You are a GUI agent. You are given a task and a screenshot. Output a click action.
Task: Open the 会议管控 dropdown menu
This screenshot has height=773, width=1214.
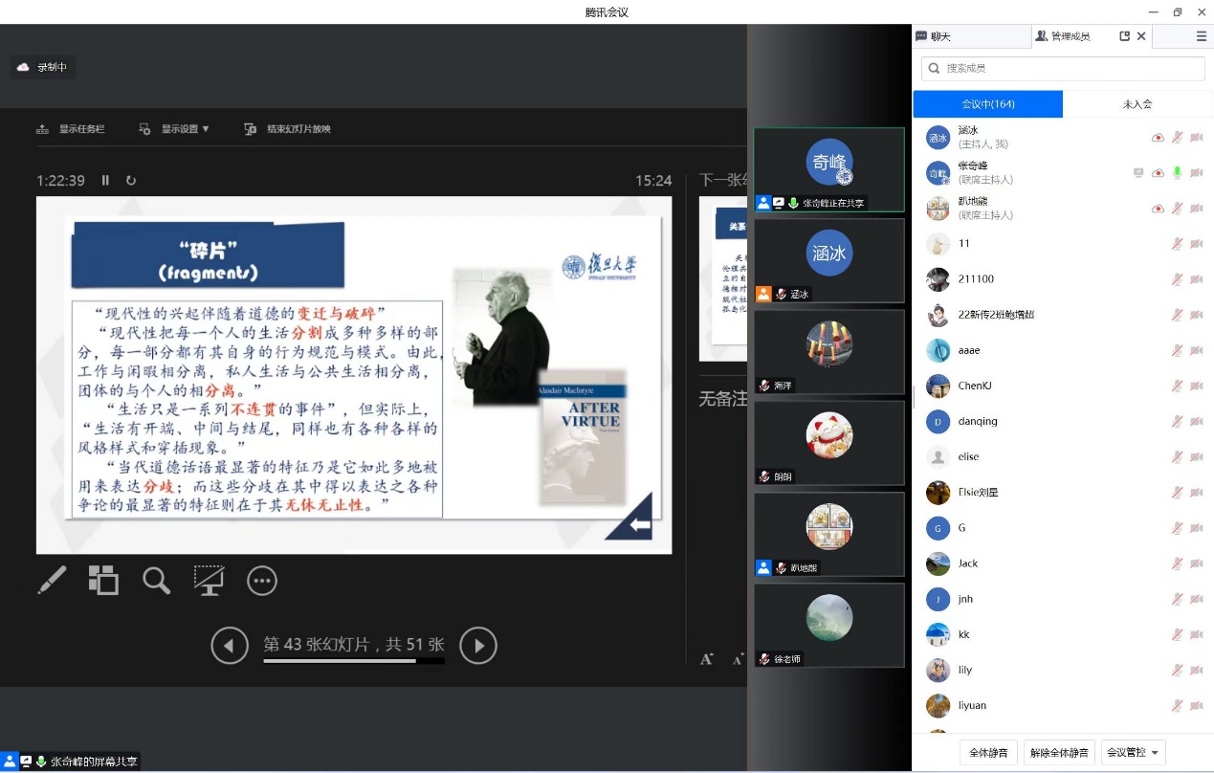coord(1133,753)
